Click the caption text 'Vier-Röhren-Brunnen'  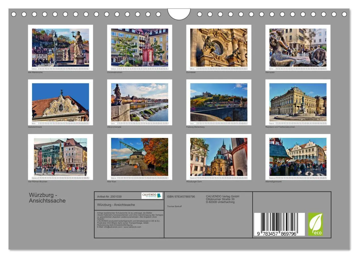(x=38, y=182)
